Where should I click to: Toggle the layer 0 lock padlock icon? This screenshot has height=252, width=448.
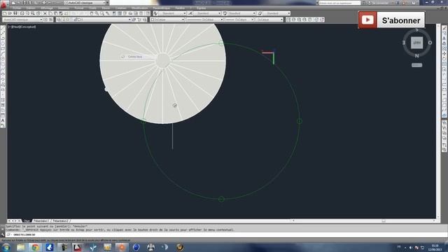point(76,20)
